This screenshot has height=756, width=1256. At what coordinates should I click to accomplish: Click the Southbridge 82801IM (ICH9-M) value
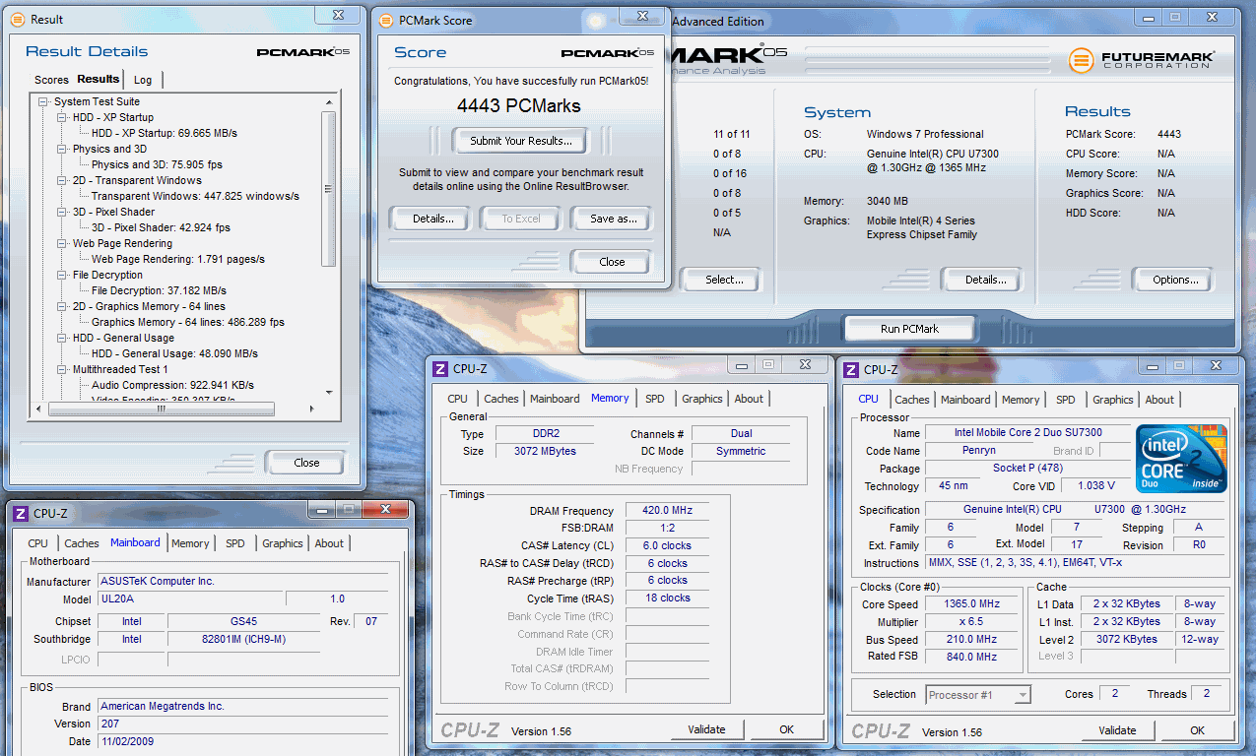244,639
